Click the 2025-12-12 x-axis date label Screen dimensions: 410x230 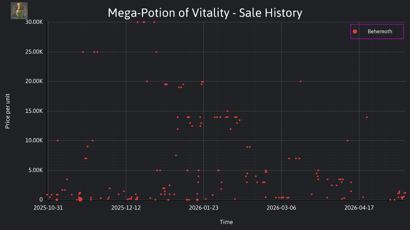tap(126, 208)
